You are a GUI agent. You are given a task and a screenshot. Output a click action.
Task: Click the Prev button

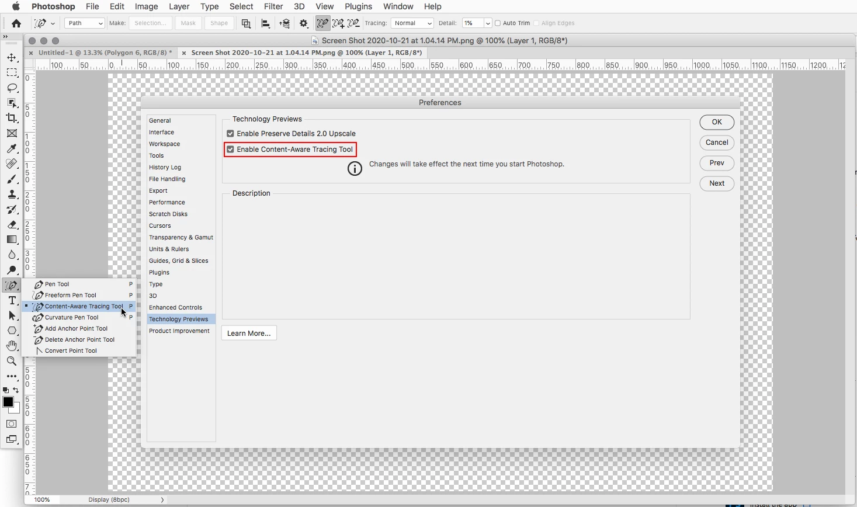(717, 163)
